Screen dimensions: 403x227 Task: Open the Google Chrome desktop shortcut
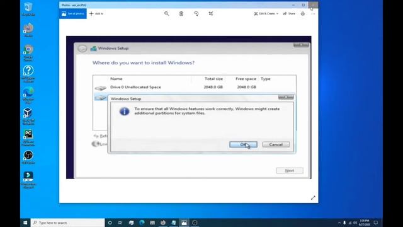click(28, 53)
